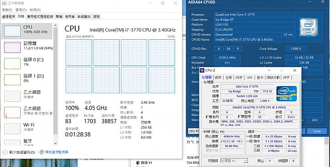Viewport: 330px width, 167px height.
Task: Click the TDP value 77.0 W in CPU-Z
Action: coord(267,91)
